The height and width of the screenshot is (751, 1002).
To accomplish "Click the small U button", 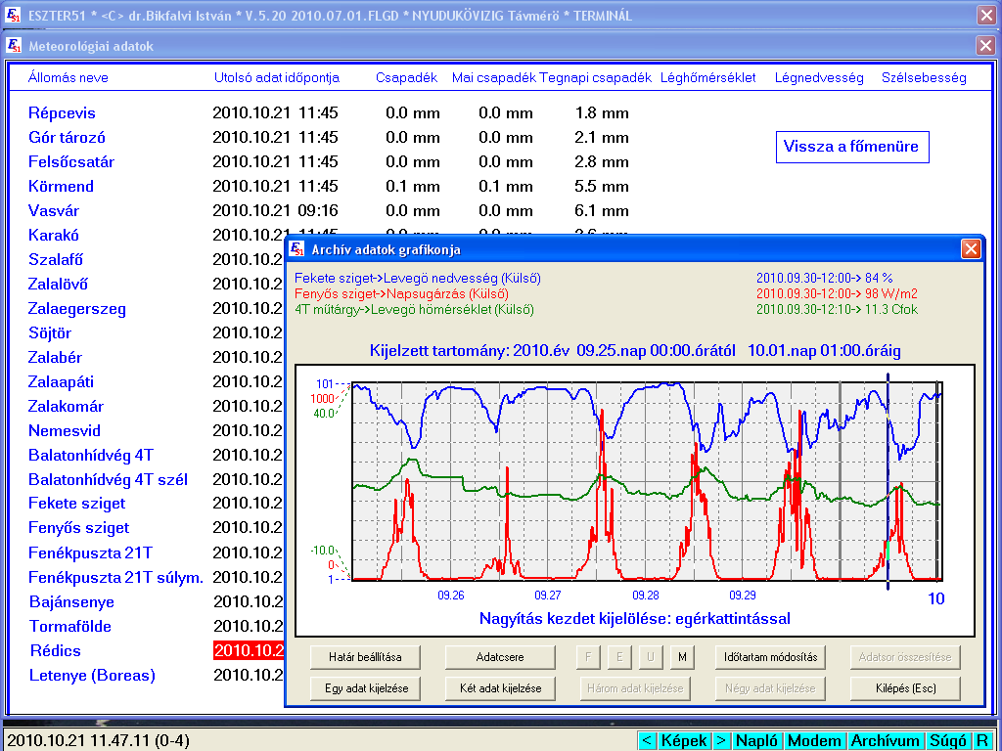I will pyautogui.click(x=651, y=656).
